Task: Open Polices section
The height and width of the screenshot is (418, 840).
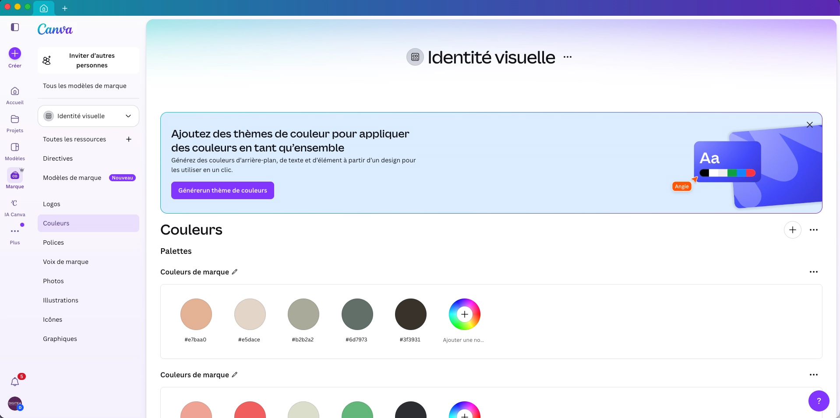Action: tap(53, 242)
